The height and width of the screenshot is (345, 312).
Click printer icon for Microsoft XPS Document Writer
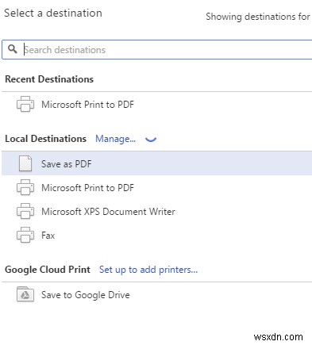click(25, 211)
